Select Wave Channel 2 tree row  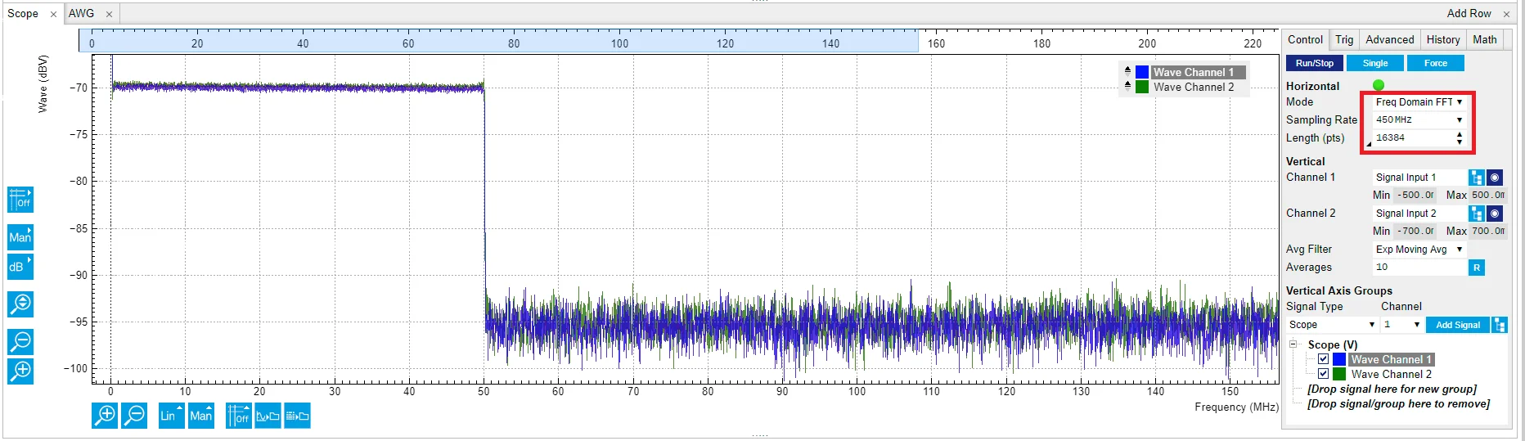[1391, 374]
